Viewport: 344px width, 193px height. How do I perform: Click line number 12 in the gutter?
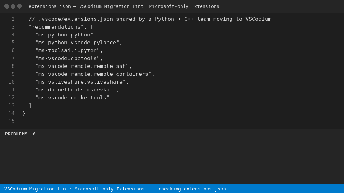tap(11, 98)
